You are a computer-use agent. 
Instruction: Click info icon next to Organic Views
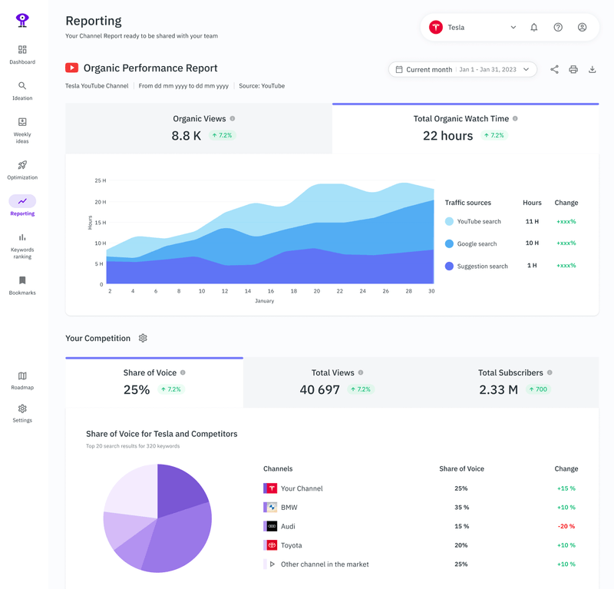point(233,118)
